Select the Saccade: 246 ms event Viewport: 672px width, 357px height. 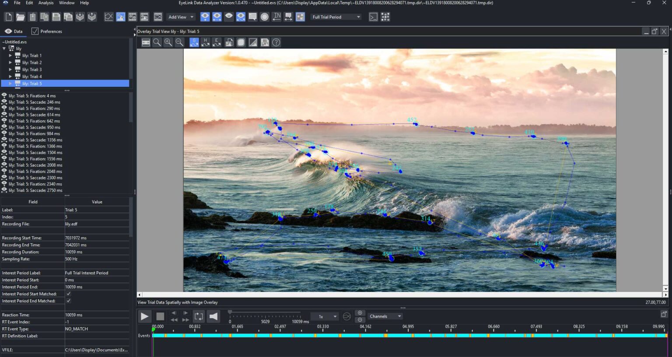[x=35, y=102]
